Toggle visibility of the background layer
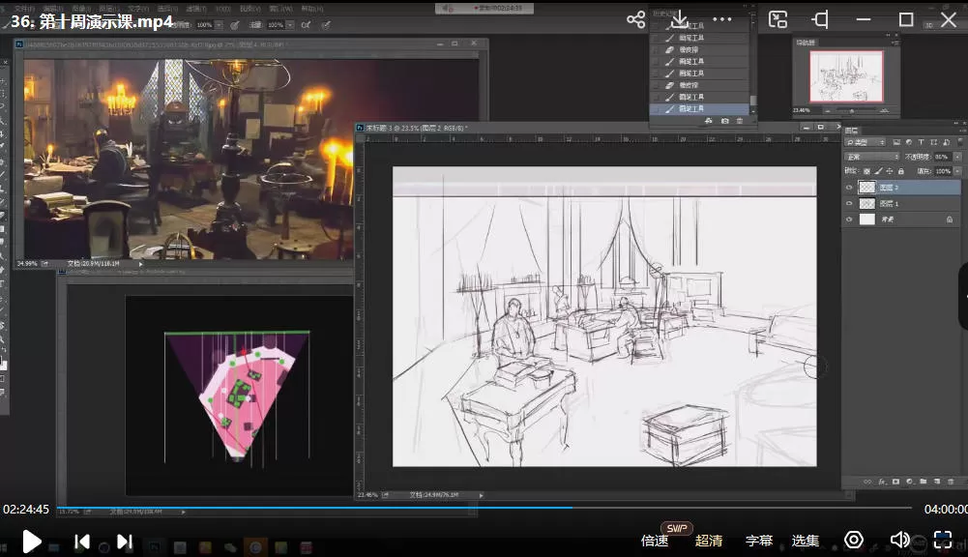The width and height of the screenshot is (968, 557). pos(849,220)
